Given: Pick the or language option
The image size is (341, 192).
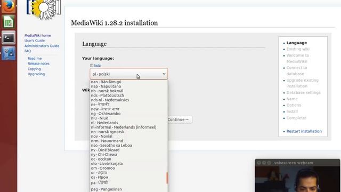Looking at the screenshot, I should pos(129,173).
